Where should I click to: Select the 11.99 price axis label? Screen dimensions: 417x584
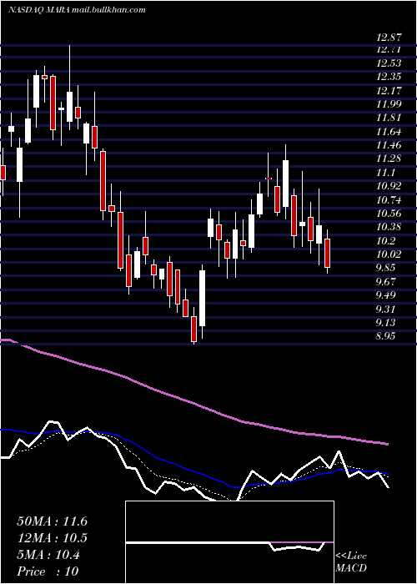(389, 104)
